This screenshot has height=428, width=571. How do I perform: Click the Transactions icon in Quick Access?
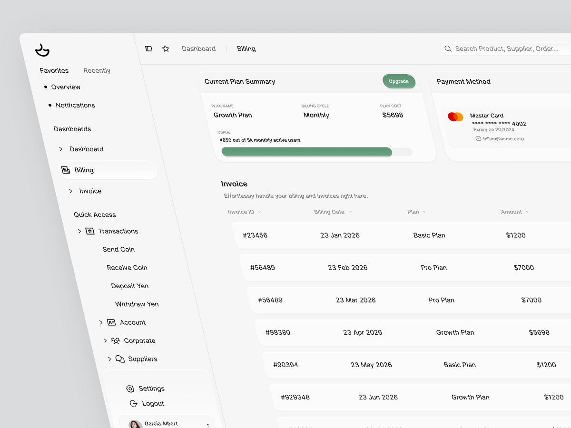click(x=89, y=231)
